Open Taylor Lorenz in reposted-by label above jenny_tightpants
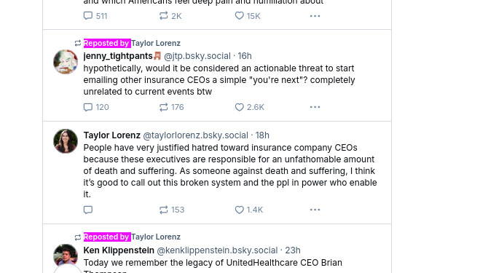This screenshot has height=273, width=496. pyautogui.click(x=156, y=44)
